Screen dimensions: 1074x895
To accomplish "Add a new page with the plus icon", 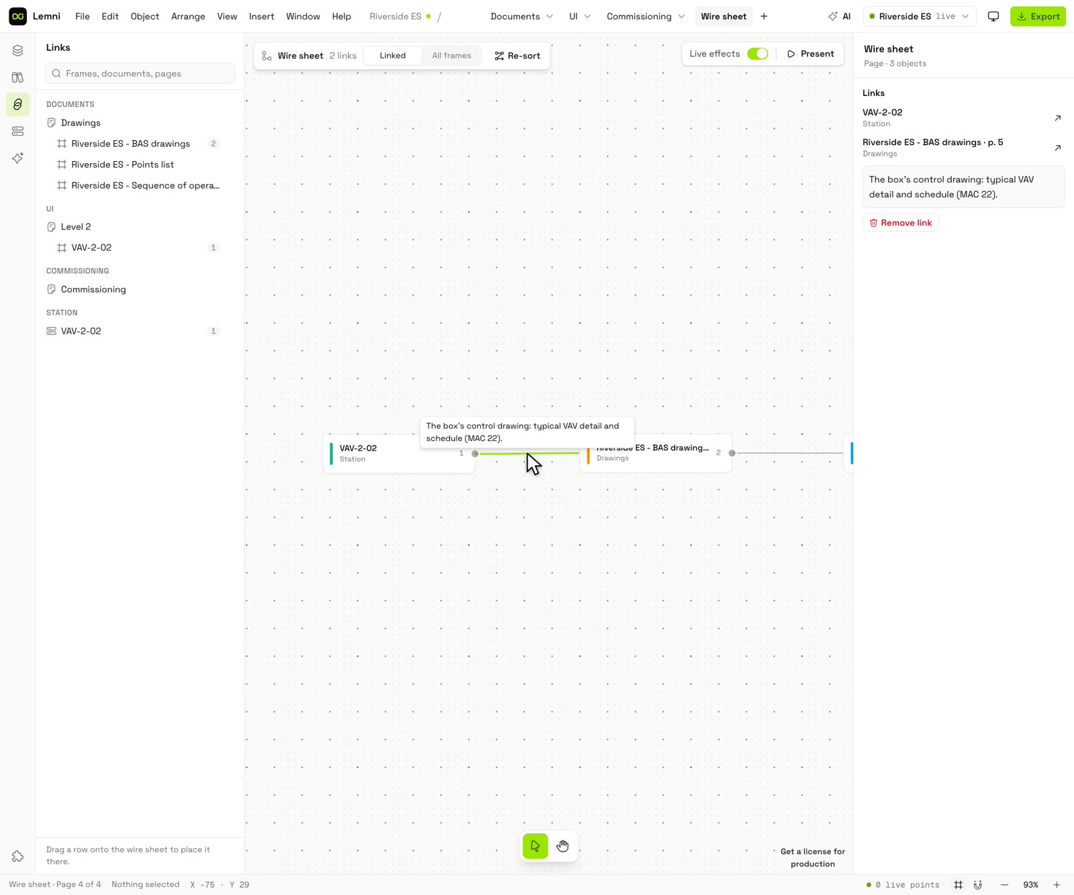I will pyautogui.click(x=764, y=16).
